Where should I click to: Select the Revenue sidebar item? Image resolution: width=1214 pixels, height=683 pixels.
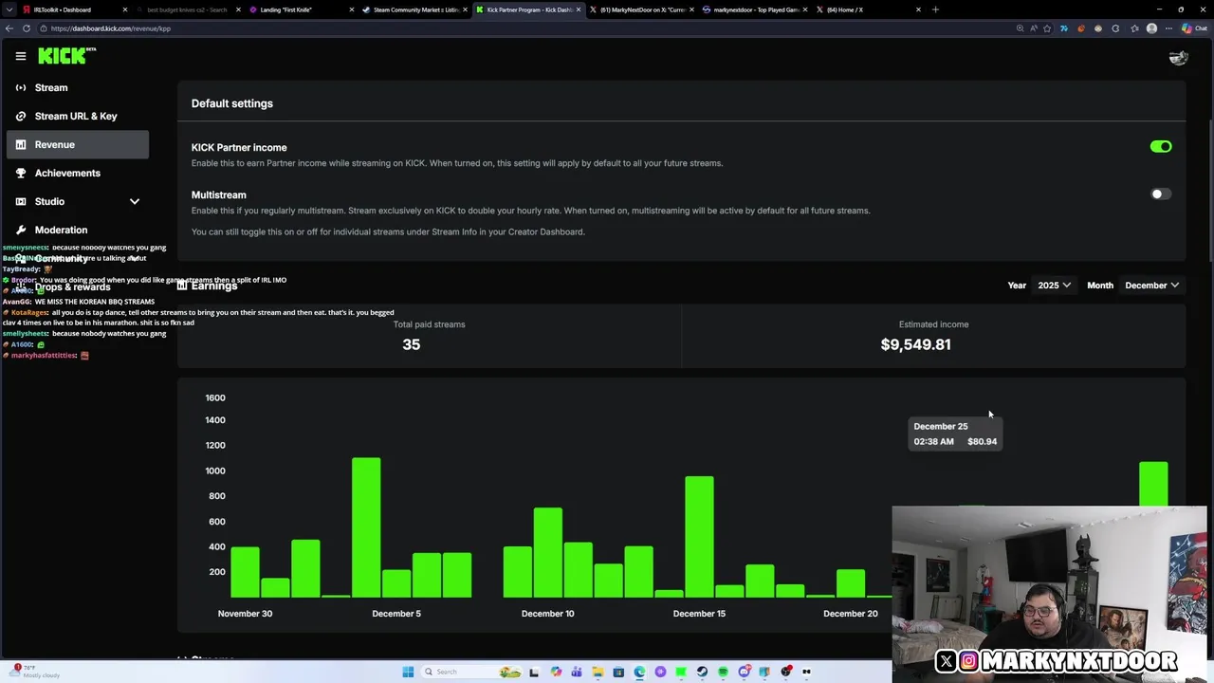(77, 144)
